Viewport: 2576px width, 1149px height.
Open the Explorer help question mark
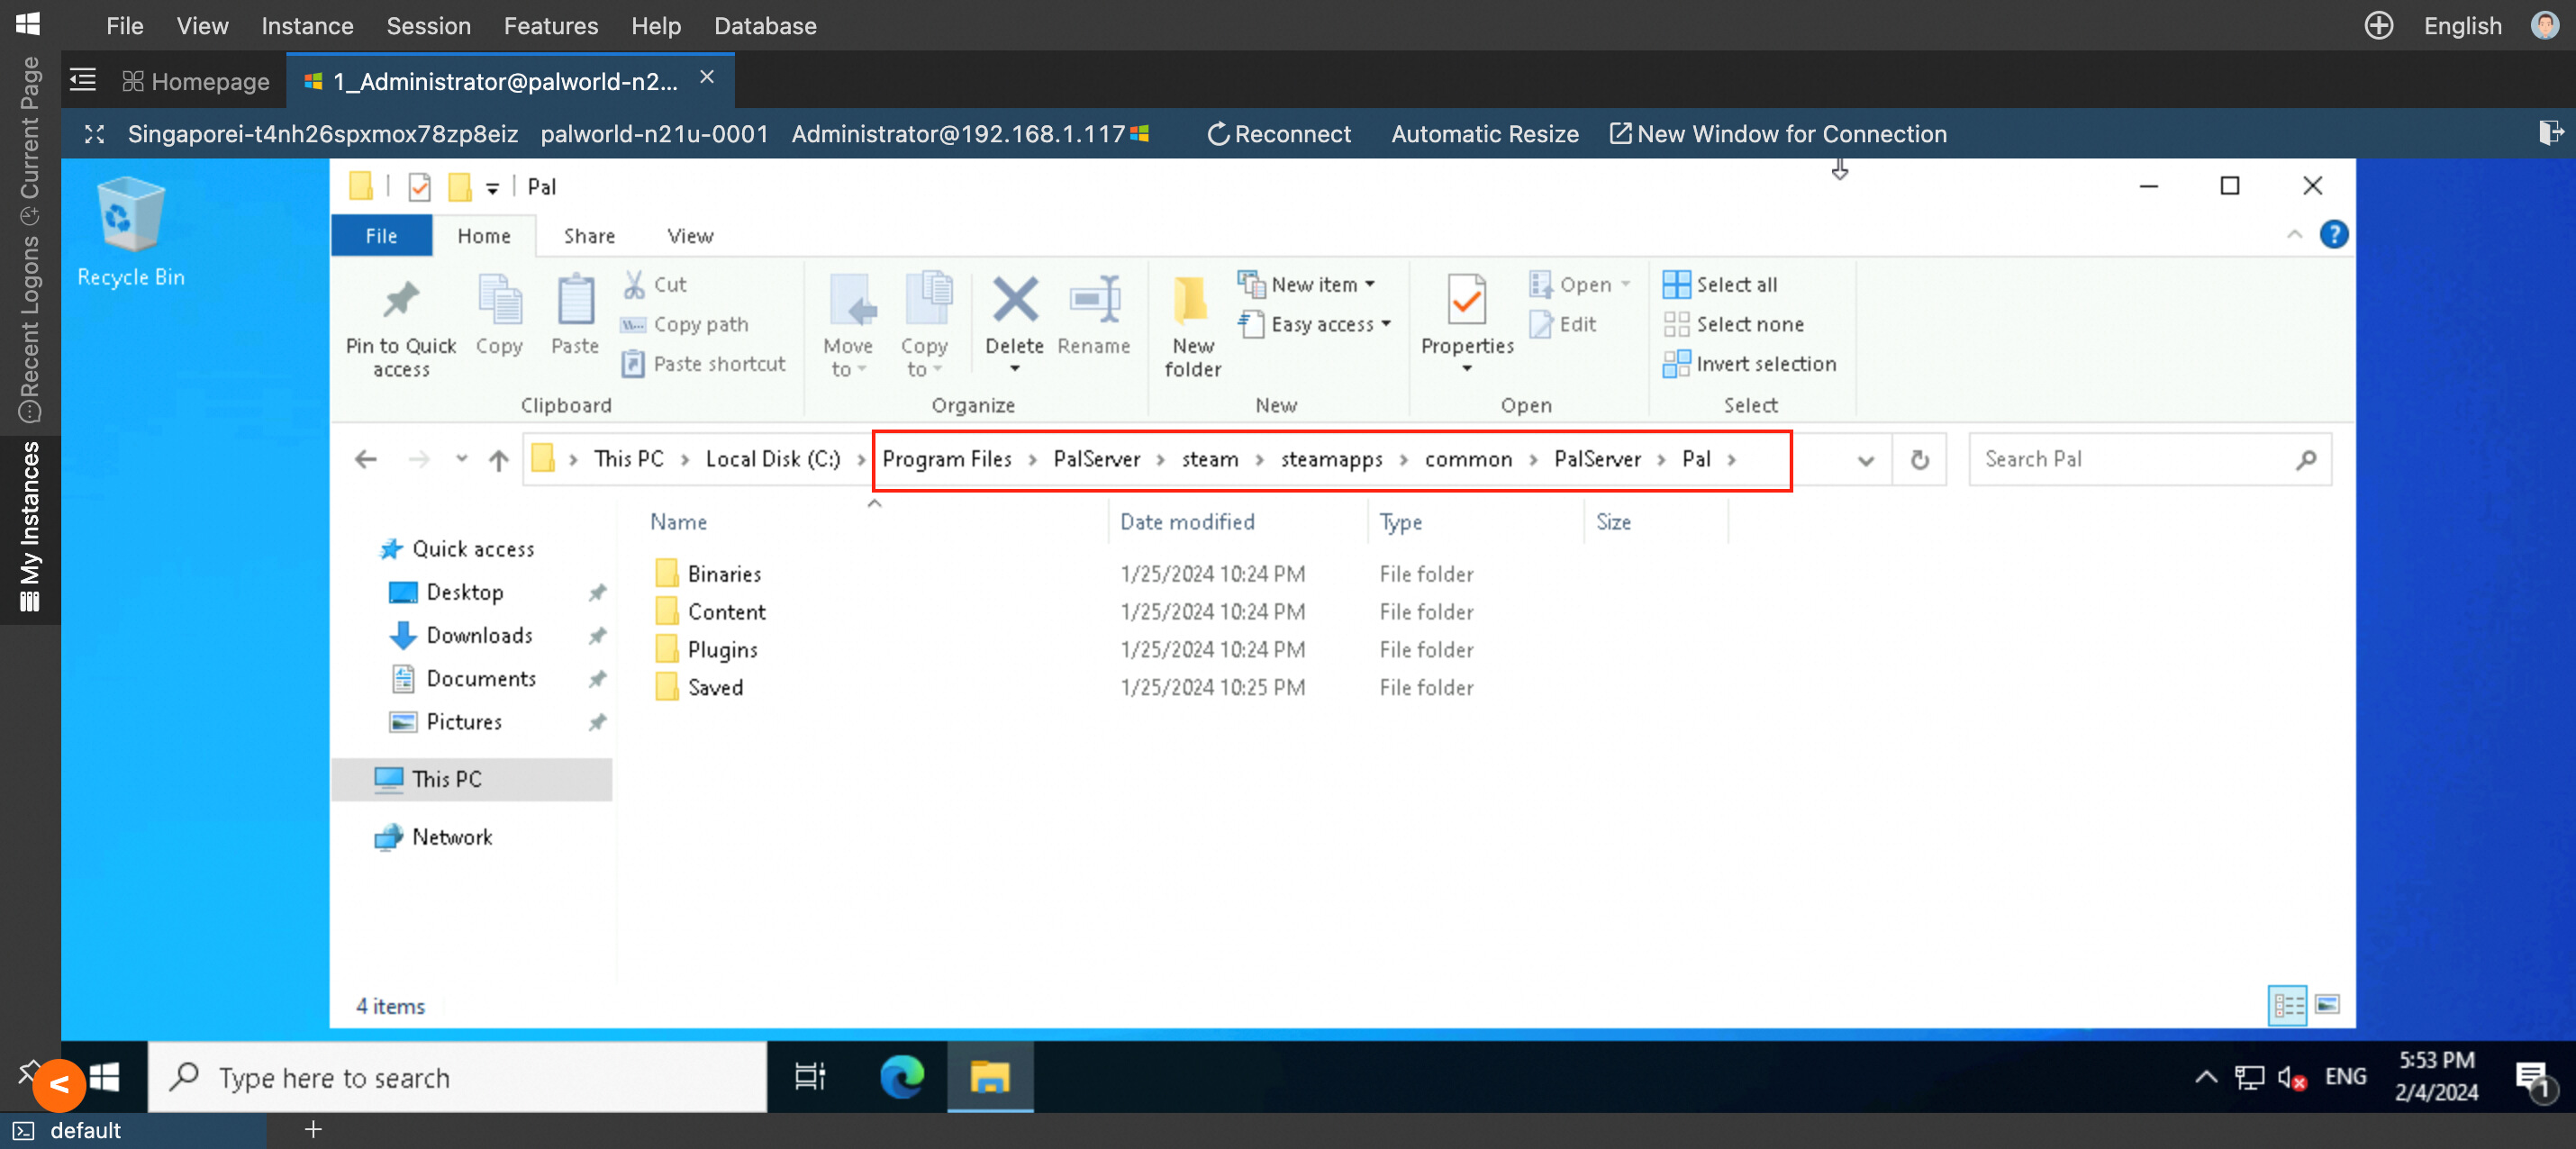pyautogui.click(x=2333, y=234)
